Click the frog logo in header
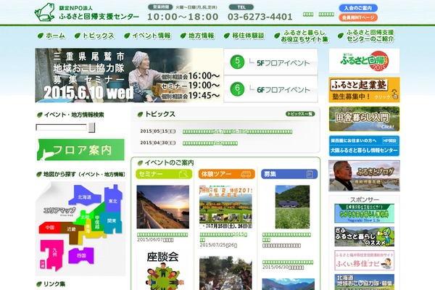 pyautogui.click(x=44, y=12)
